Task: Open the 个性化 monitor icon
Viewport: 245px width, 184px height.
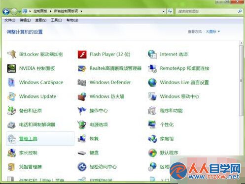Action: point(152,124)
